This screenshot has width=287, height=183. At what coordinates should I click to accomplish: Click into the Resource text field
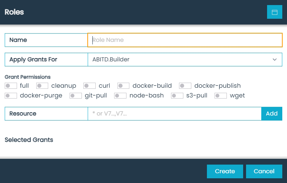tap(174, 114)
